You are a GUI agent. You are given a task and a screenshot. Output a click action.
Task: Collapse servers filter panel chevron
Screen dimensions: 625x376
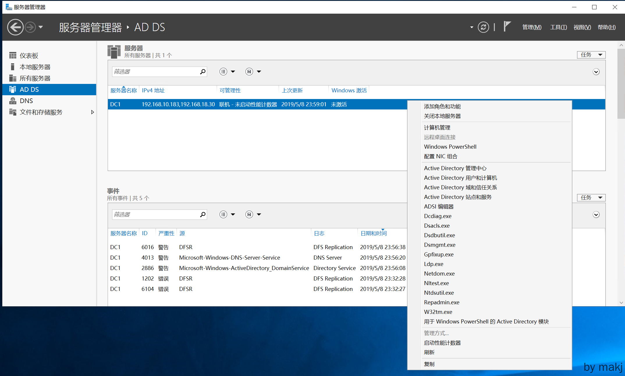click(596, 72)
